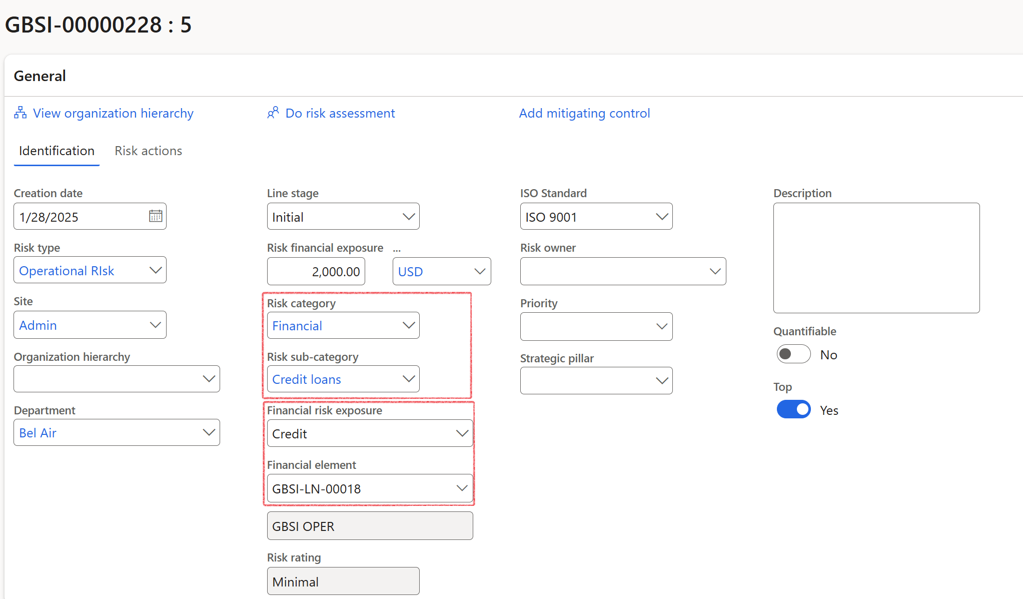This screenshot has height=599, width=1023.
Task: Open the Strategic pillar dropdown
Action: click(661, 380)
